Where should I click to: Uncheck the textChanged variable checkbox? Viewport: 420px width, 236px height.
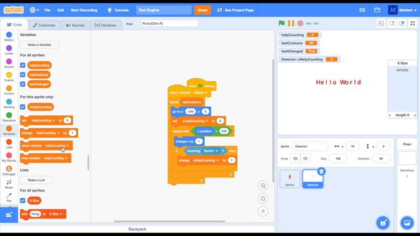tap(22, 84)
